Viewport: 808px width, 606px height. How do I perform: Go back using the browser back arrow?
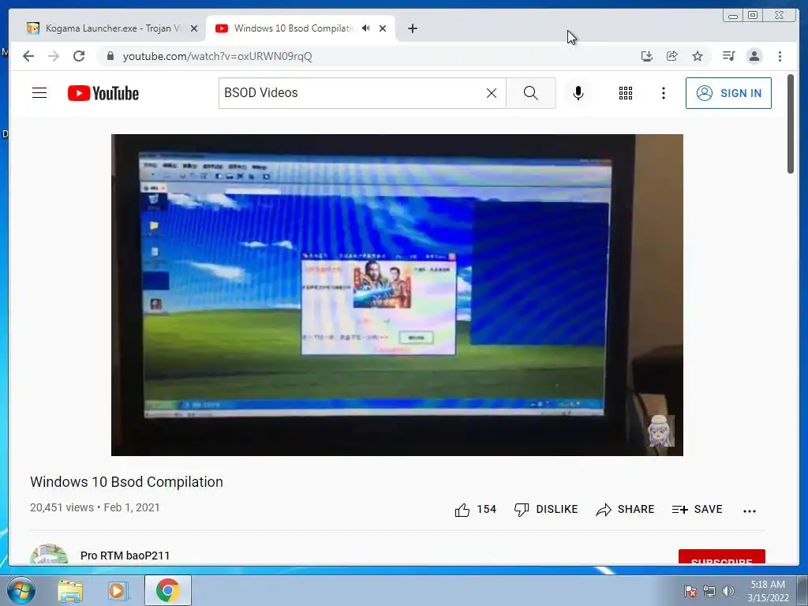[x=28, y=56]
